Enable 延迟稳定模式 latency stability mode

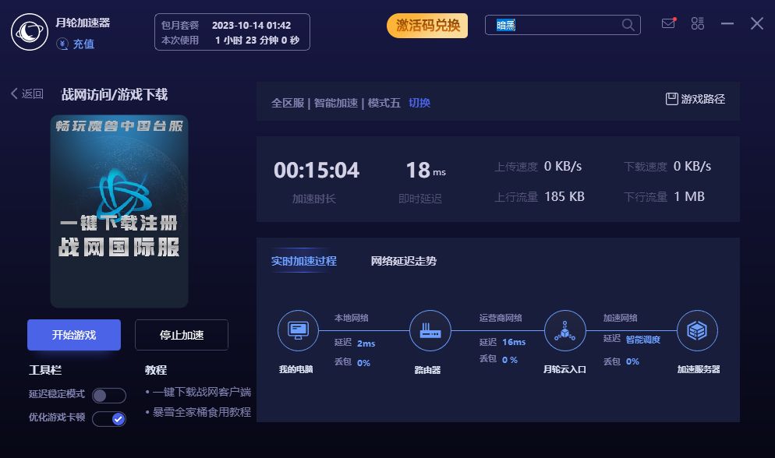coord(108,395)
